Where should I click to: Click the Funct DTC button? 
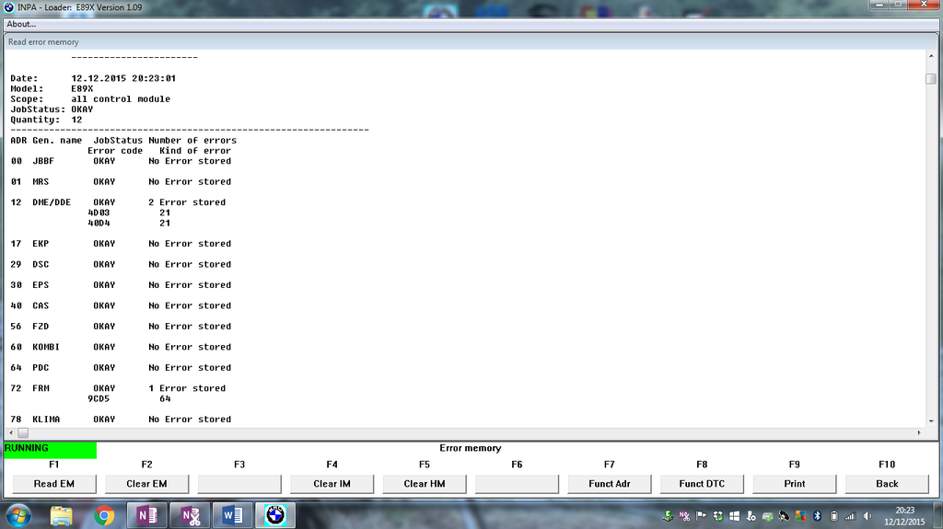coord(702,484)
